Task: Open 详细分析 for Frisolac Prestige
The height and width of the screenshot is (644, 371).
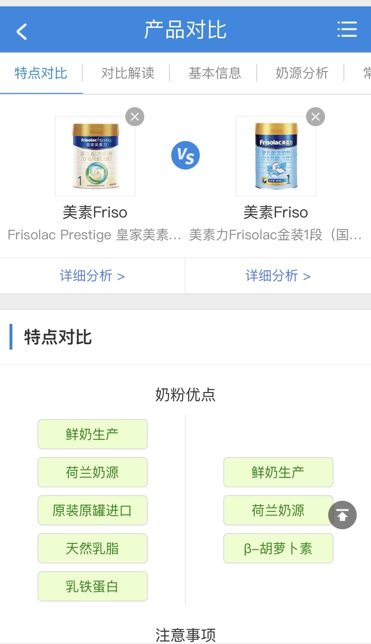Action: point(92,276)
